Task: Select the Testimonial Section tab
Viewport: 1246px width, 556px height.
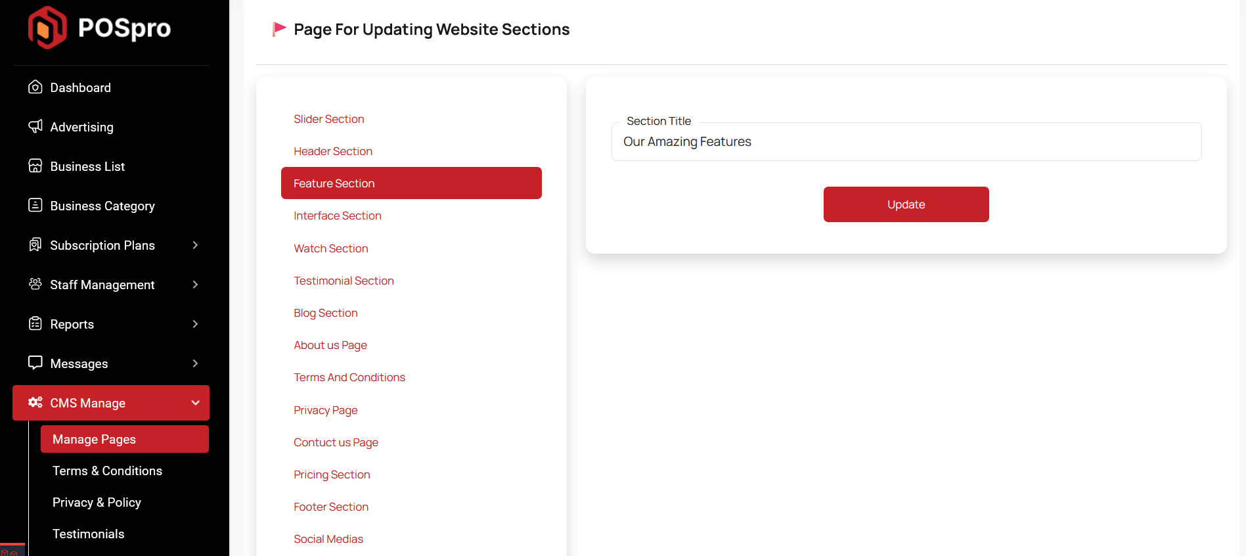Action: click(x=344, y=281)
